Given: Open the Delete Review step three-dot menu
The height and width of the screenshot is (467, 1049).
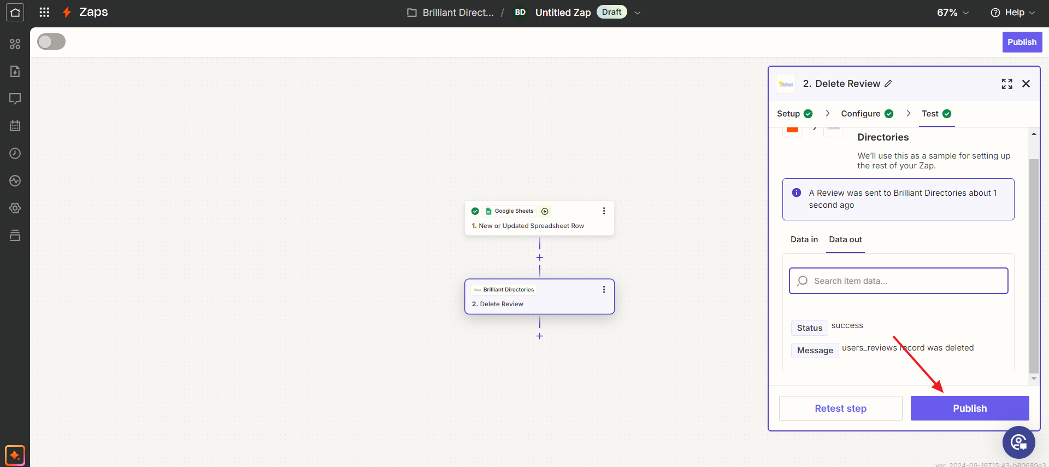Looking at the screenshot, I should pos(604,289).
